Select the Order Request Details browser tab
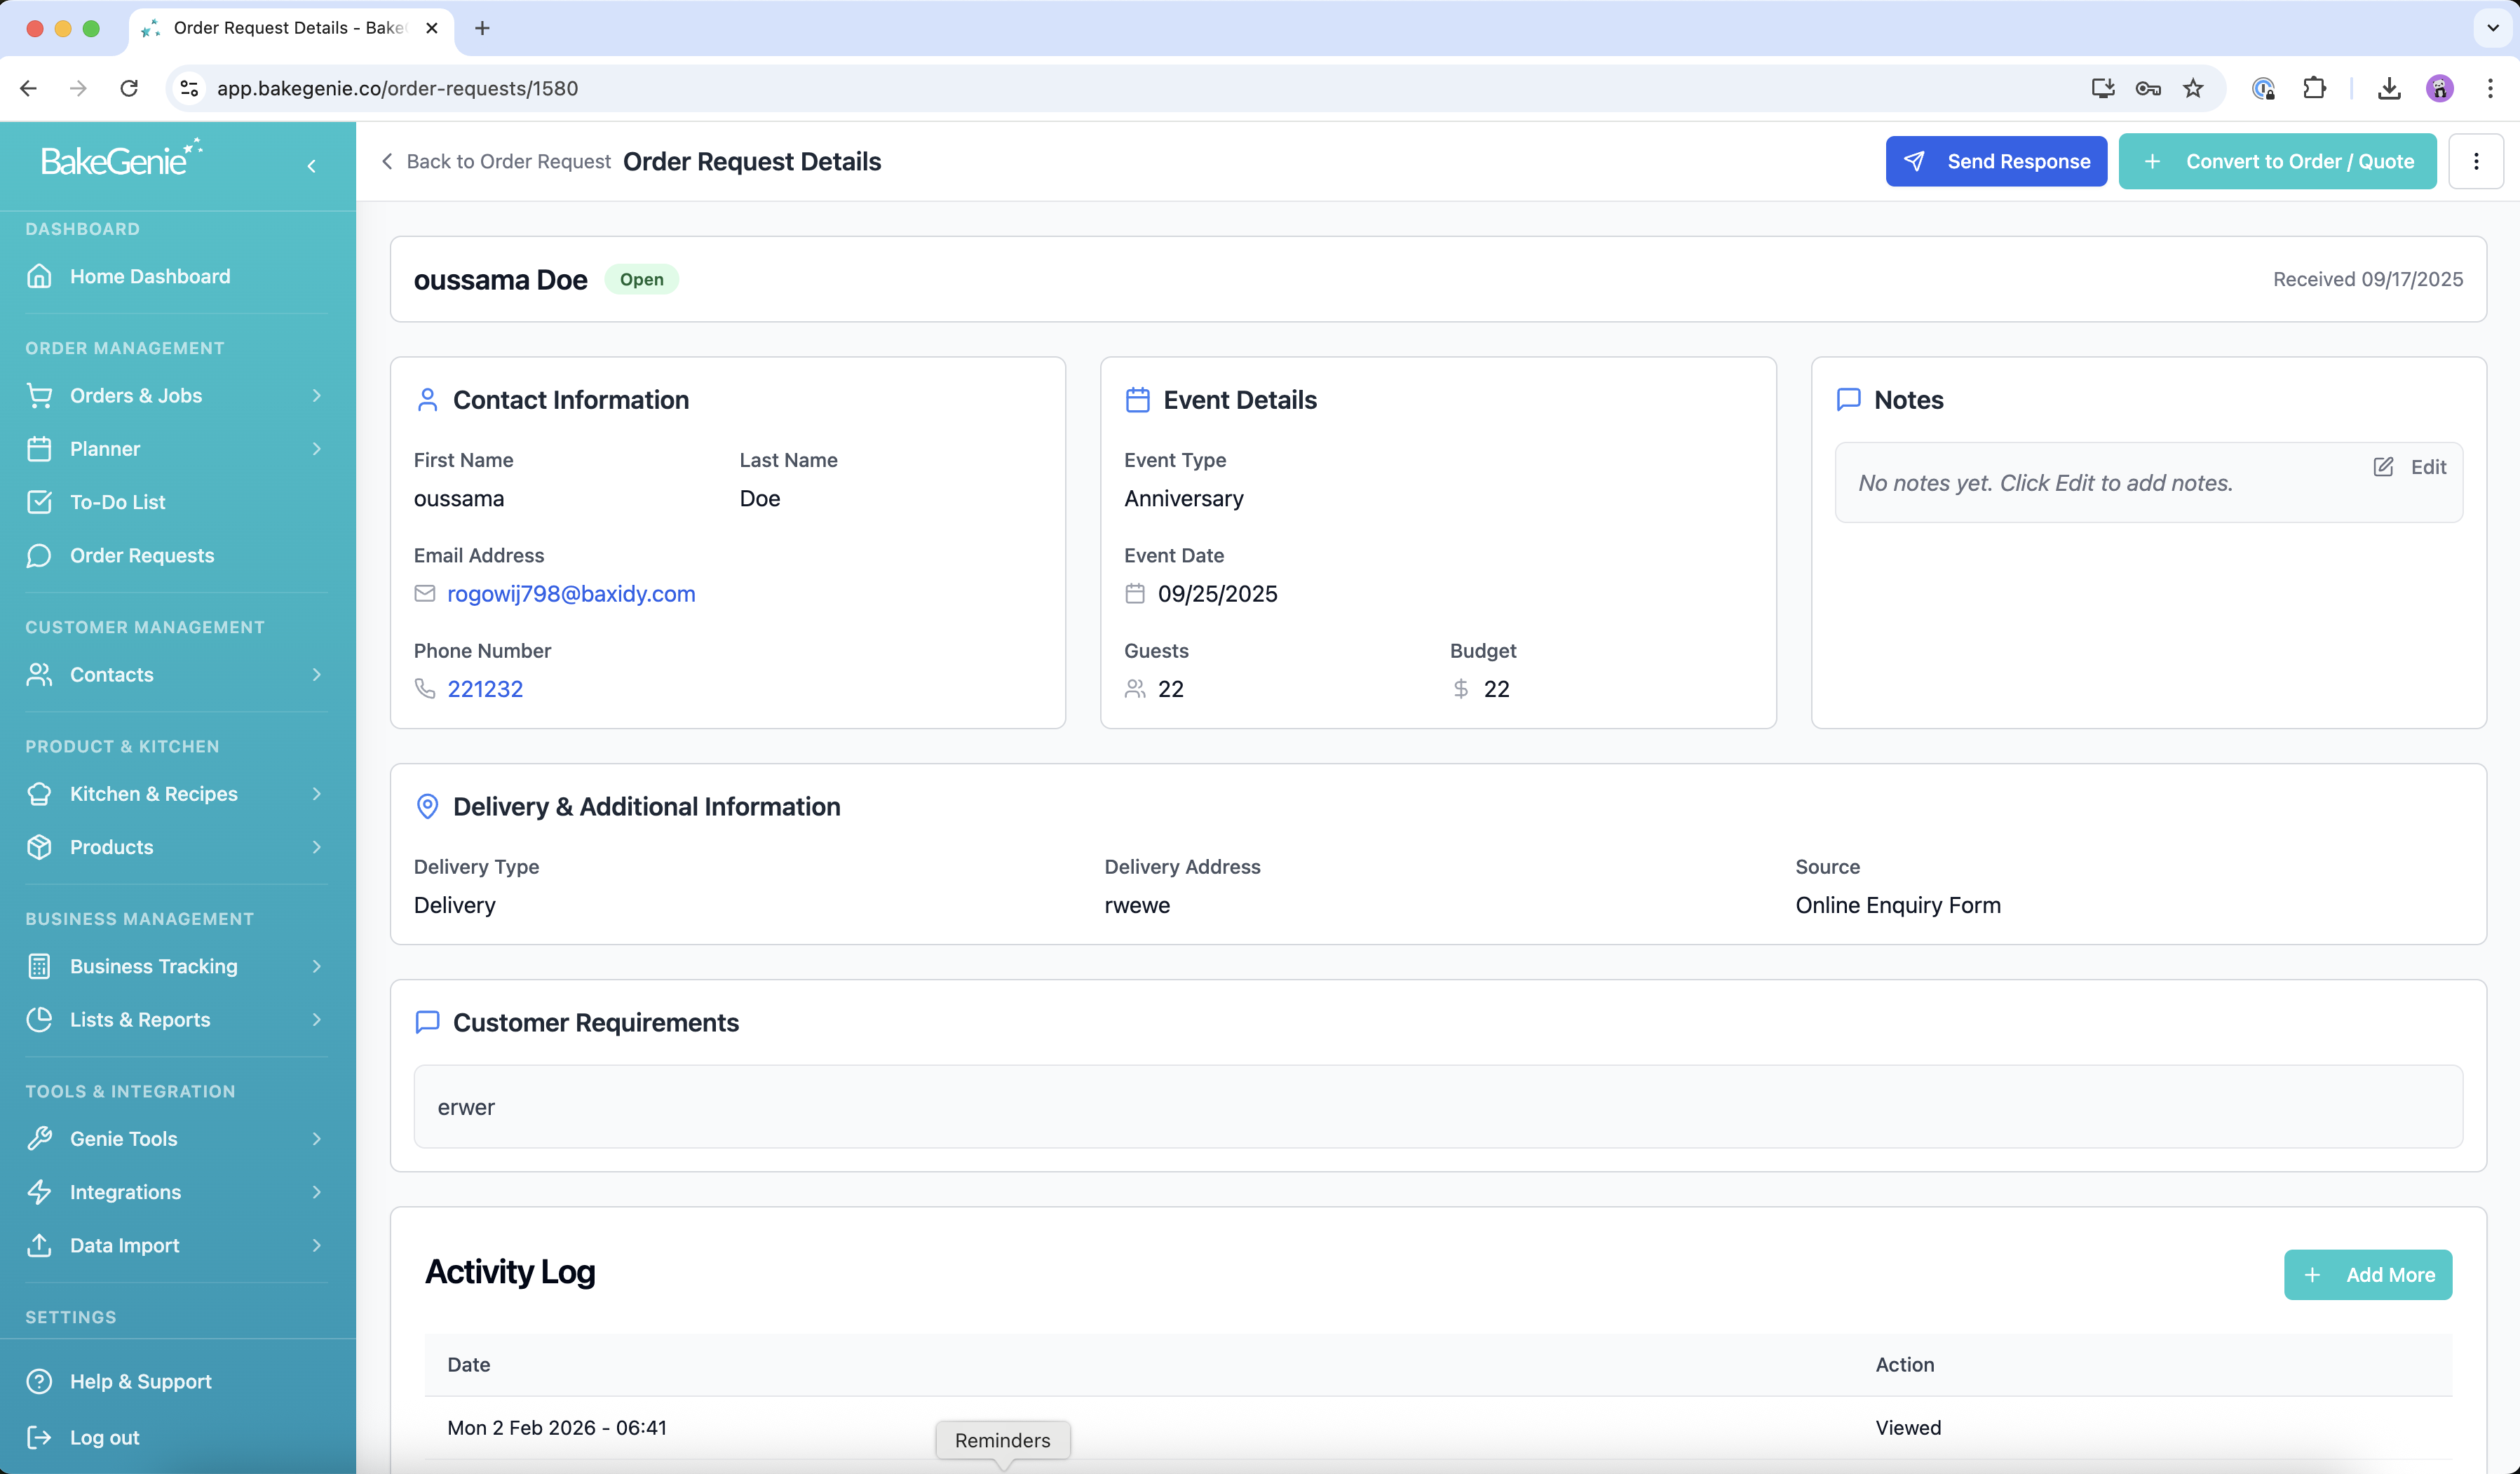The width and height of the screenshot is (2520, 1474). click(x=288, y=28)
